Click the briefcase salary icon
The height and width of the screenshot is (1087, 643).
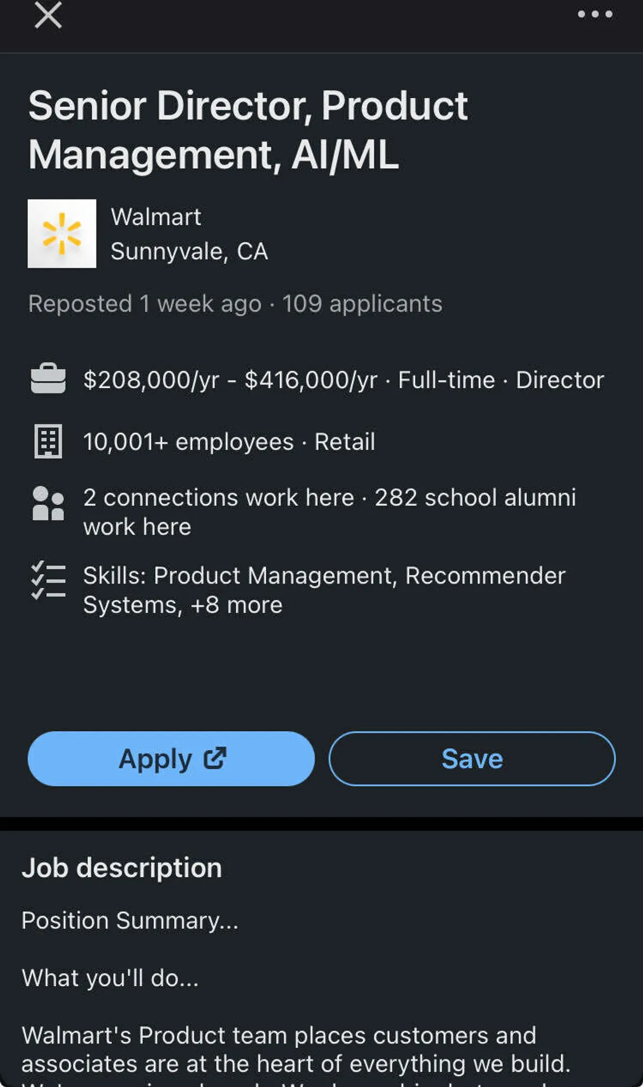pyautogui.click(x=48, y=379)
